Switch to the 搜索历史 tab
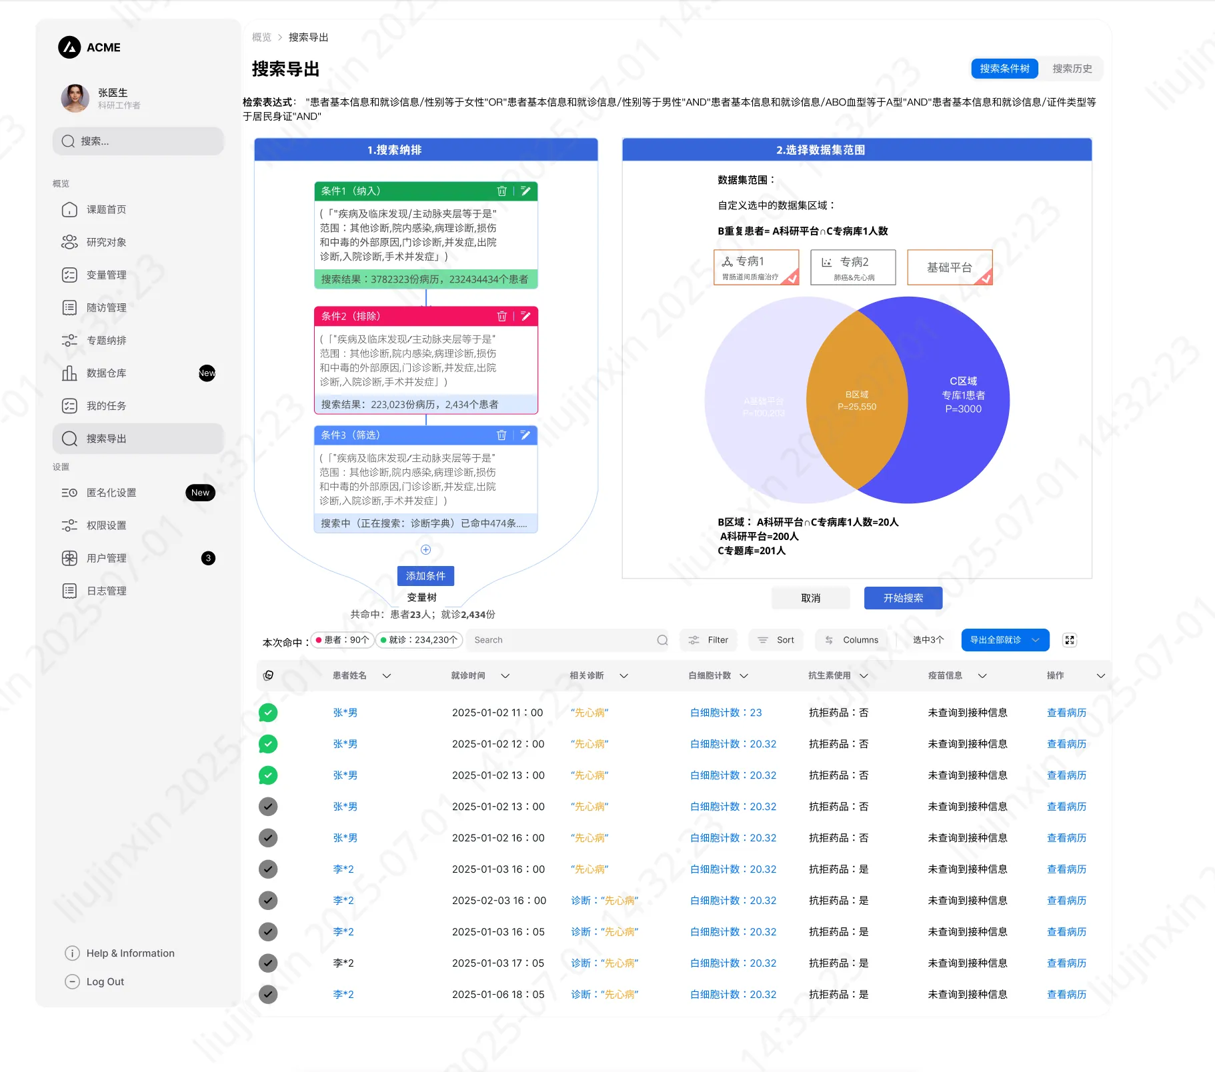Viewport: 1215px width, 1072px height. 1072,68
